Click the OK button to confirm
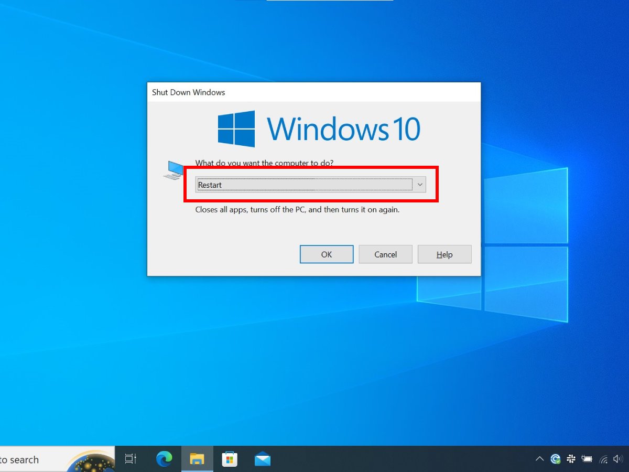629x472 pixels. (327, 254)
